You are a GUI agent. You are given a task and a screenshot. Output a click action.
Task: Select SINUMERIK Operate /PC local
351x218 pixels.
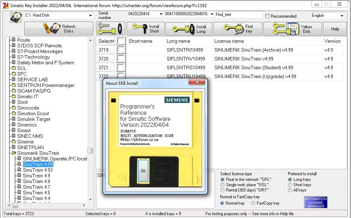[55, 159]
